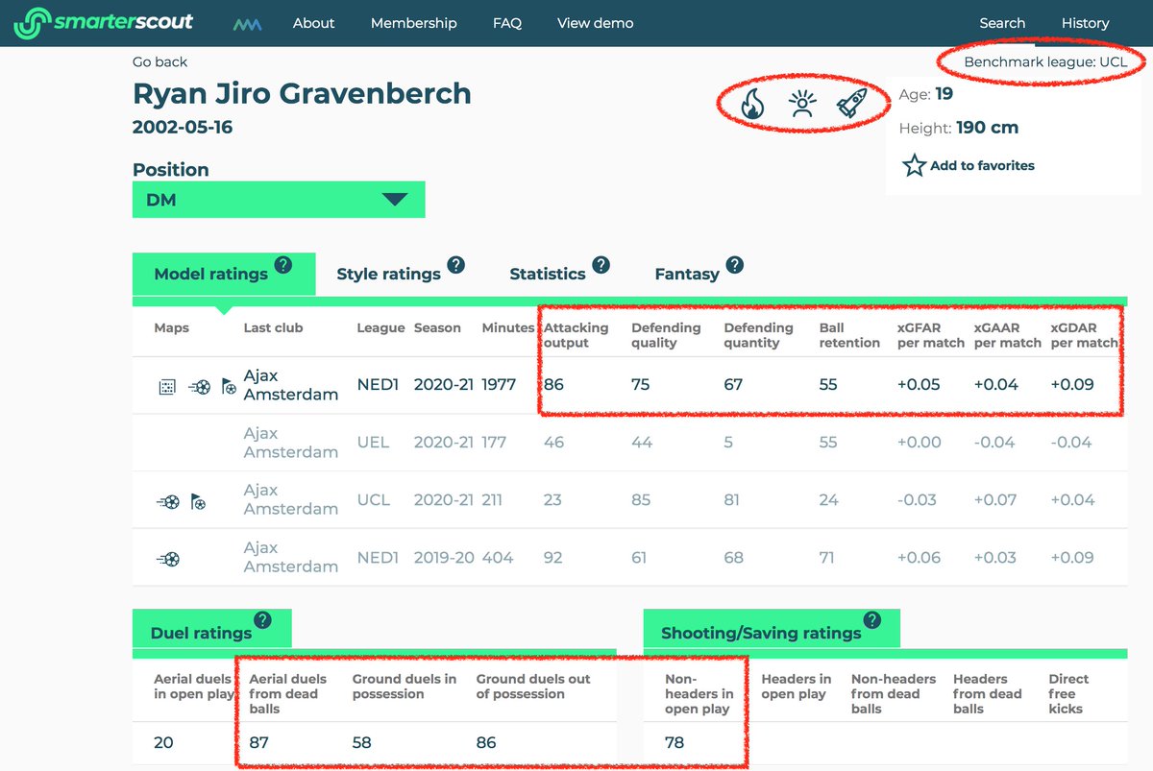Click the Shooting/Saving ratings section heading
Viewport: 1153px width, 771px height.
[761, 633]
